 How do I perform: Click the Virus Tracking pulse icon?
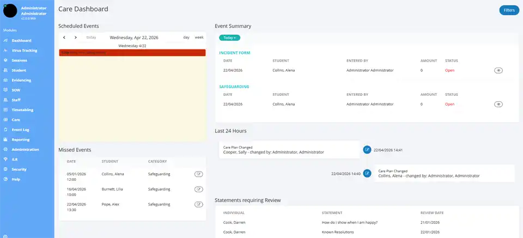point(5,51)
